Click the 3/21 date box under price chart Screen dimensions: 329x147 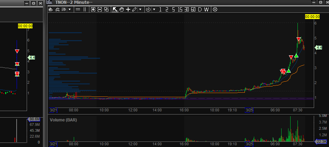(53, 110)
